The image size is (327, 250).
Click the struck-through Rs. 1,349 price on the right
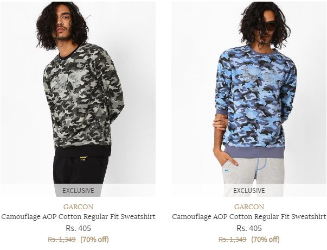(x=232, y=239)
